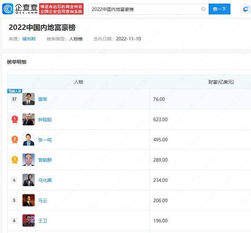Open 曾毓群 profile link
Image resolution: width=251 pixels, height=233 pixels.
45,160
